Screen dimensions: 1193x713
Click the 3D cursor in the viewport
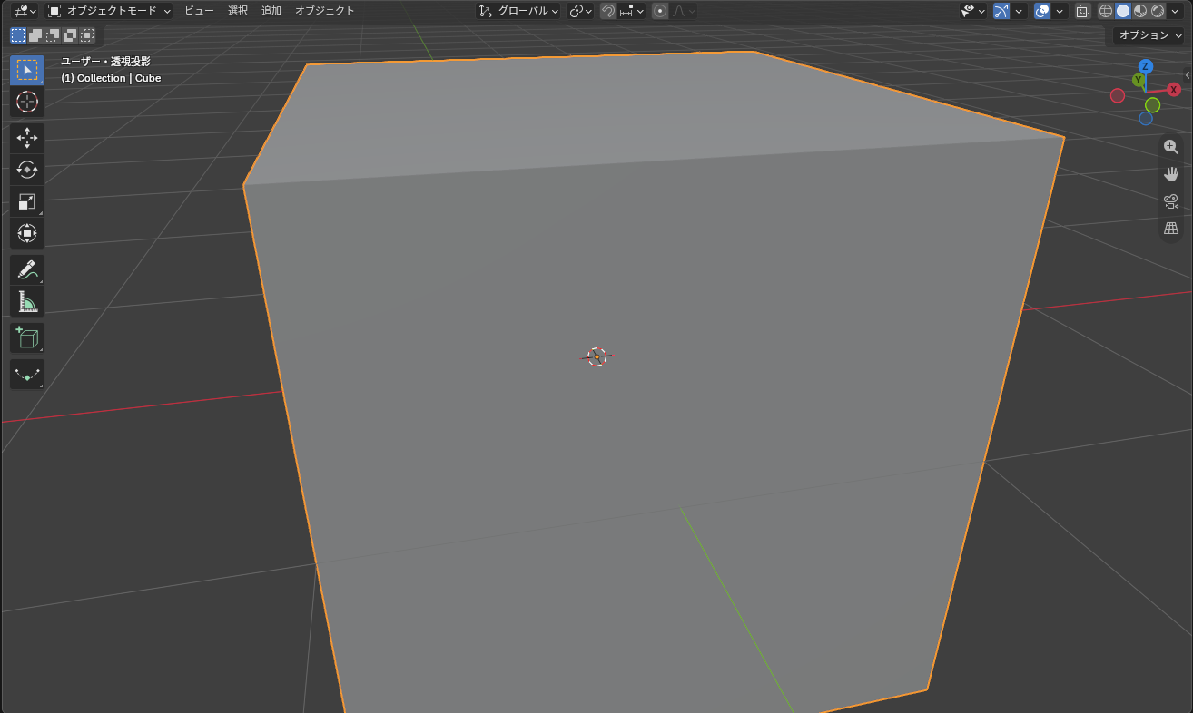pos(596,356)
